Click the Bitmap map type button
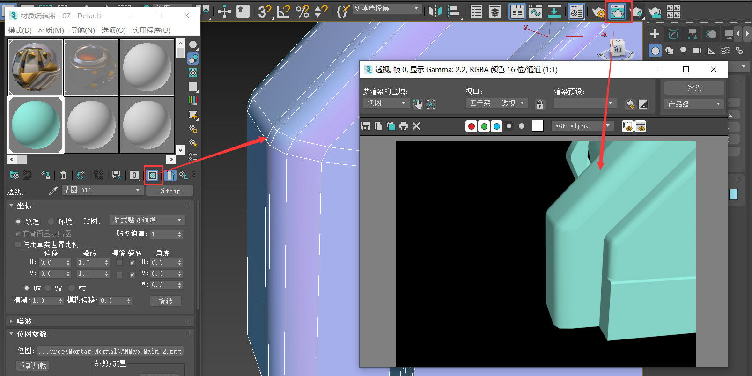752x376 pixels. click(x=169, y=191)
